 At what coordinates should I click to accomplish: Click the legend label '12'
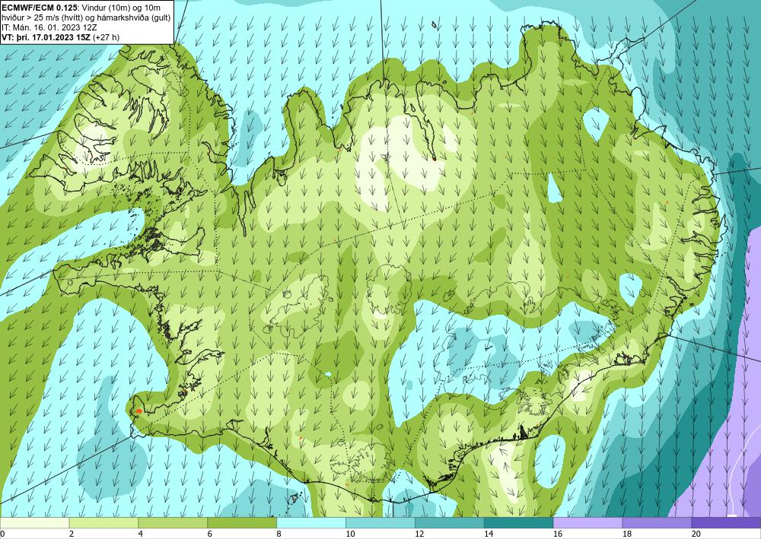pos(420,534)
